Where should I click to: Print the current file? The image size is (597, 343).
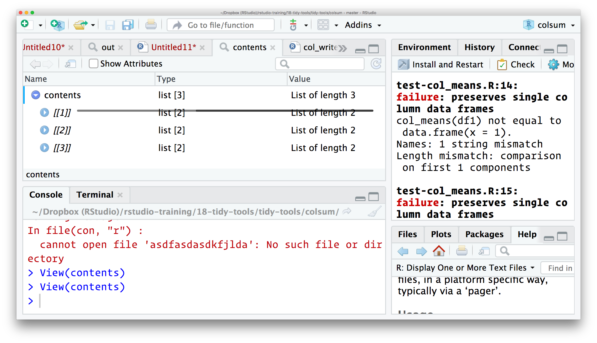tap(151, 25)
